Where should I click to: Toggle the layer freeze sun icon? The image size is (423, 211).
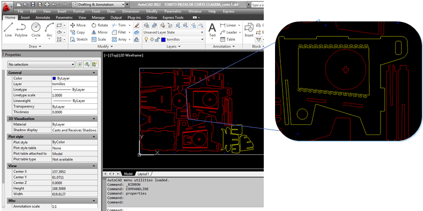(152, 39)
